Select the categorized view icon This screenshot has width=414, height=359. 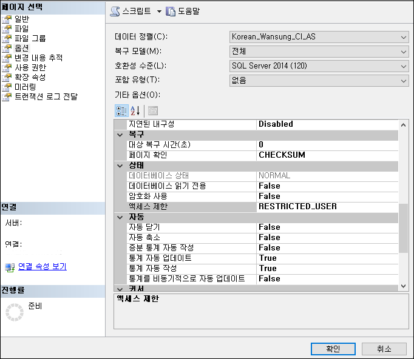pyautogui.click(x=121, y=110)
